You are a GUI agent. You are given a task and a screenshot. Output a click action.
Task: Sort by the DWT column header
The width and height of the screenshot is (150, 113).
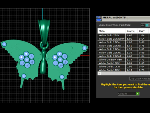click(143, 31)
